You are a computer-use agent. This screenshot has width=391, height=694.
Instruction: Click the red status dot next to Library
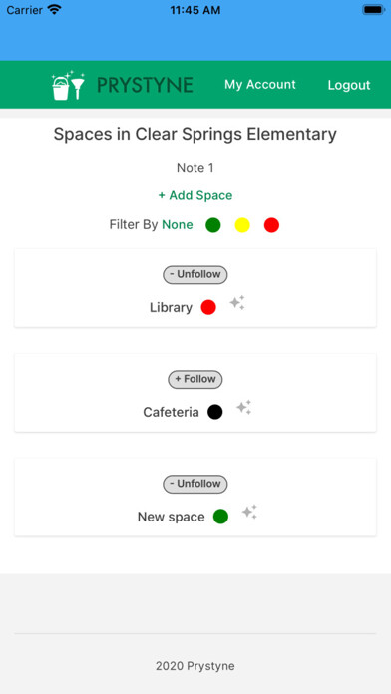tap(208, 307)
